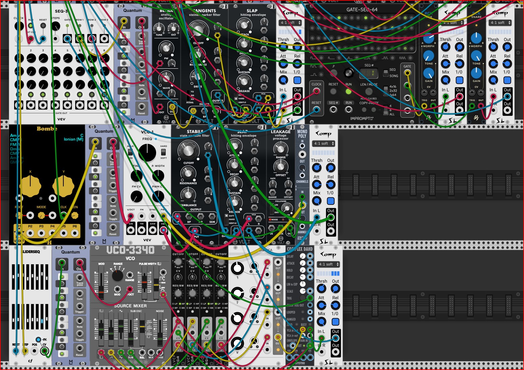The image size is (524, 370).
Task: Toggle the 1/0 button on Komp beside MONO POLY
Action: 330,201
